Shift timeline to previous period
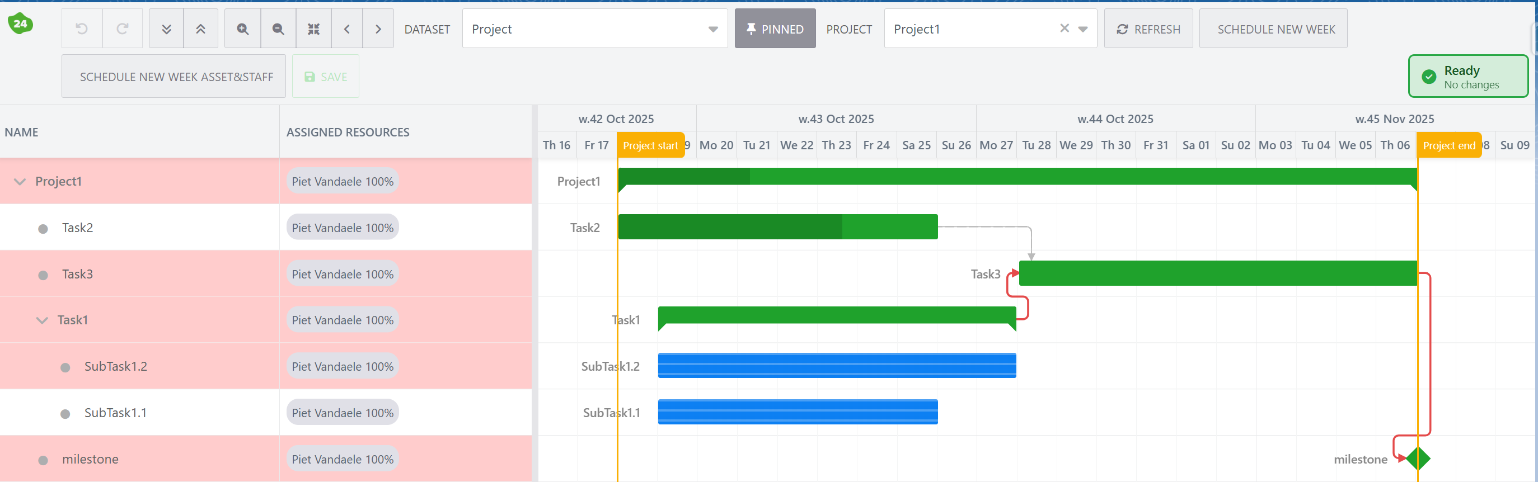1538x482 pixels. click(x=347, y=29)
